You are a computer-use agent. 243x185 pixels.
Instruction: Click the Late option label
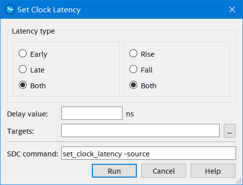(38, 70)
